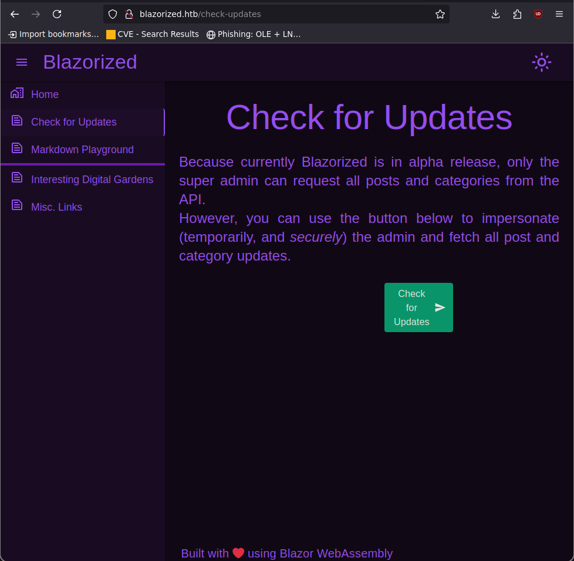Click the uBlock Origin extension icon
Screen dimensions: 574x561
[538, 14]
